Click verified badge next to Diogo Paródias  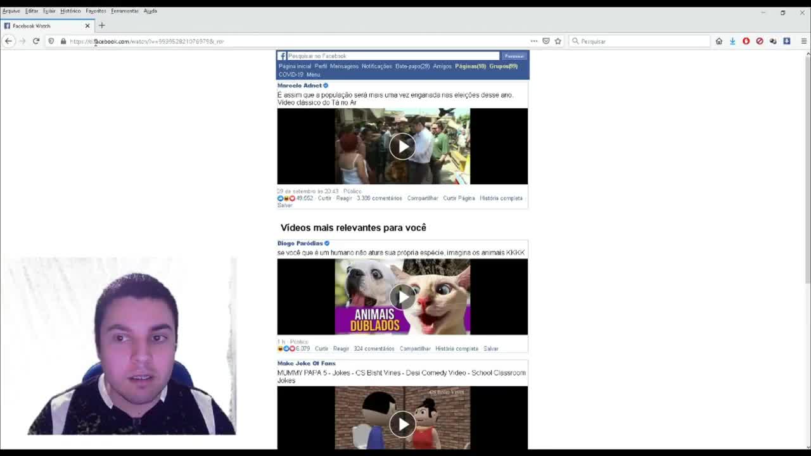[327, 243]
